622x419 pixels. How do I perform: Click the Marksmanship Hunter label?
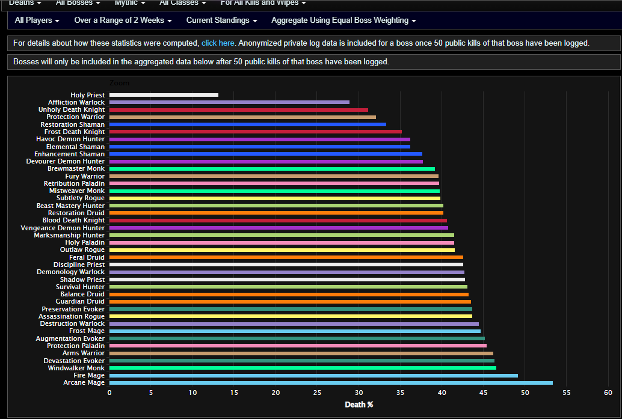pos(69,235)
